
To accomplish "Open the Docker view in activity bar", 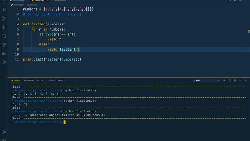I will (x=4, y=54).
